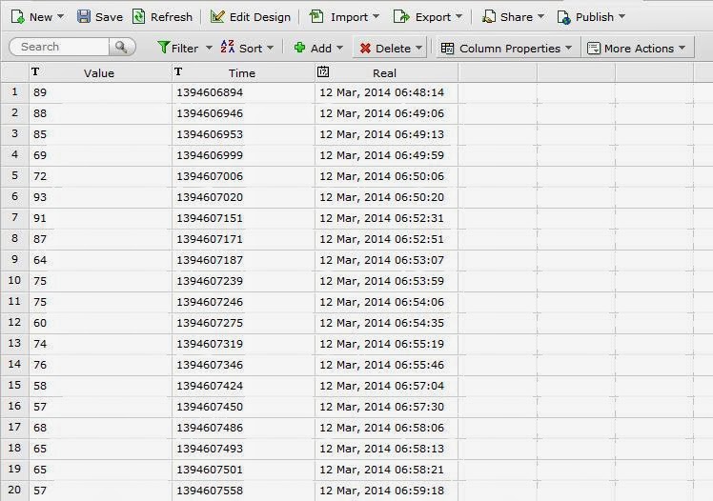Click the Time cell 1394606894
Viewport: 713px width, 501px height.
tap(243, 92)
